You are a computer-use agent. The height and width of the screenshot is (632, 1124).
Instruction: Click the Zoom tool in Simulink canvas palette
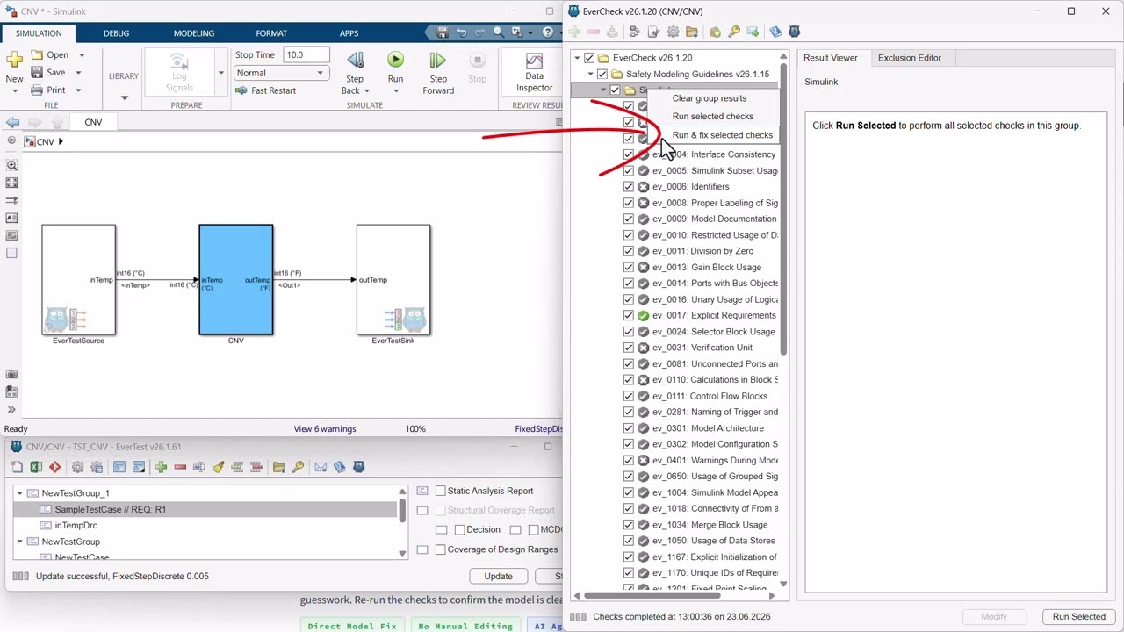(x=11, y=165)
